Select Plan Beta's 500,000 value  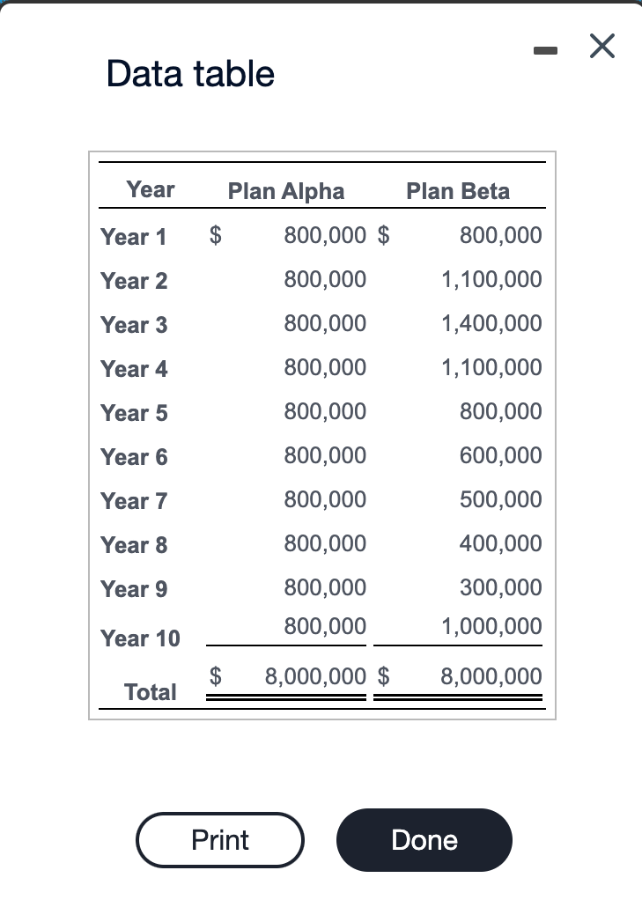(501, 499)
